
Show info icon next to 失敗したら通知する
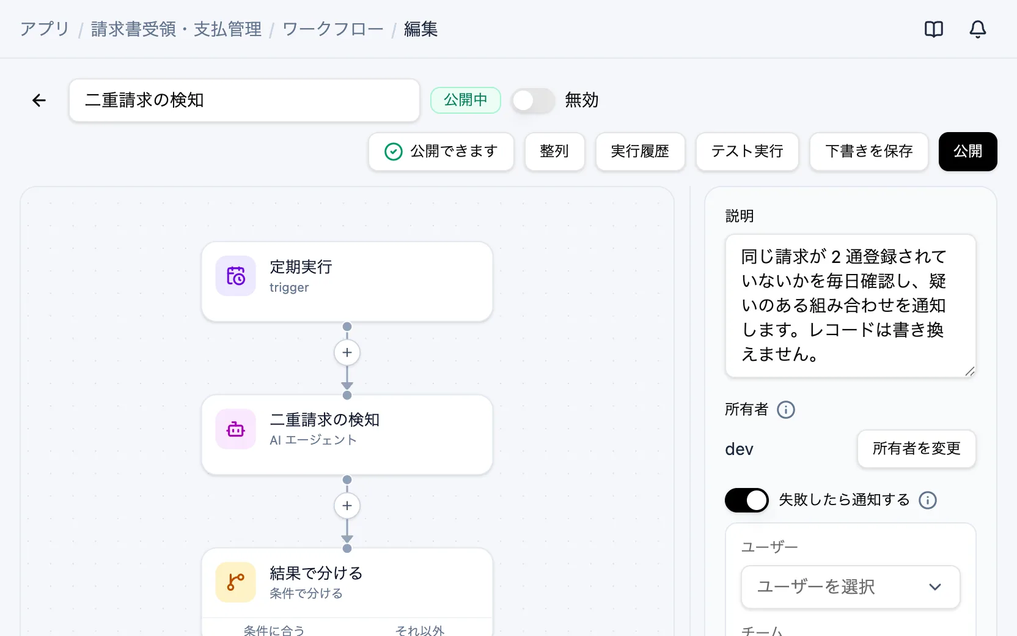pos(928,500)
